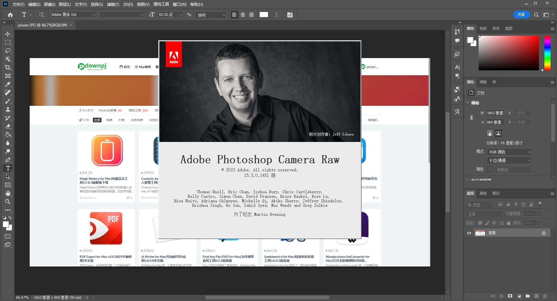Select the Zoom tool
This screenshot has width=557, height=301.
[x=8, y=202]
